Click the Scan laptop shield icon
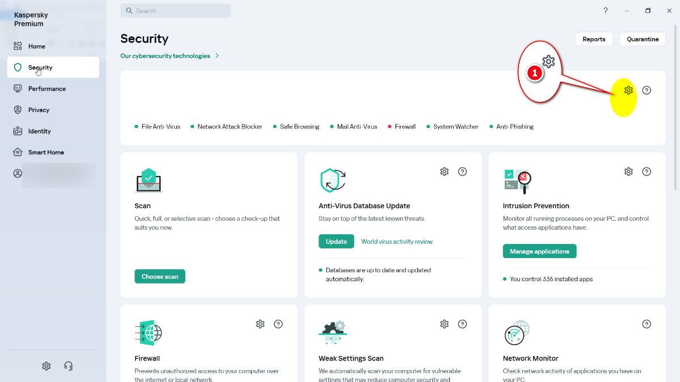This screenshot has width=680, height=382. pos(148,181)
